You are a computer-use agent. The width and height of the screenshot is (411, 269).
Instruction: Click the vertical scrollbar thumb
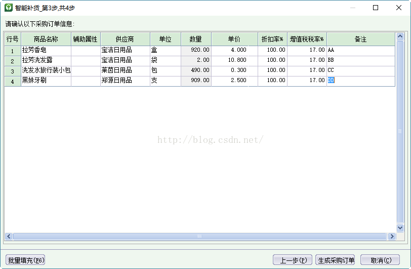(400, 132)
